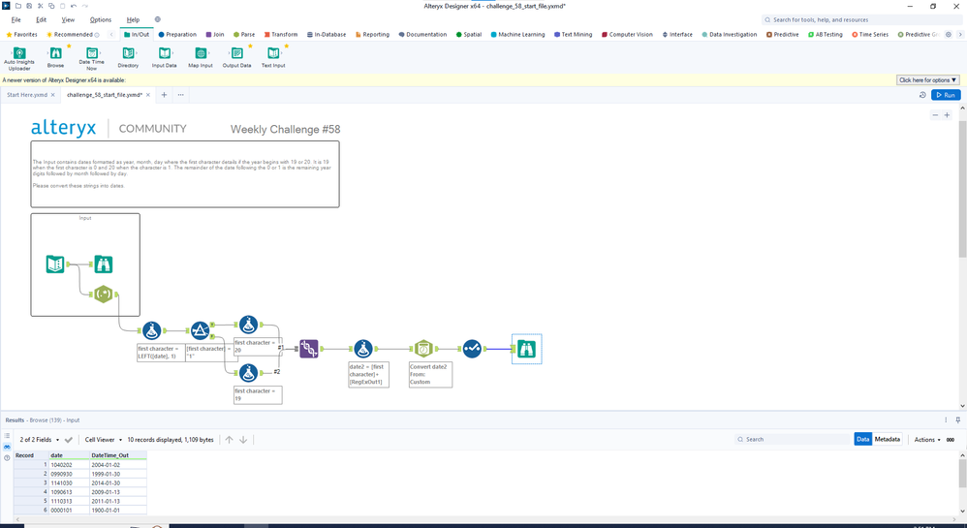Image resolution: width=967 pixels, height=528 pixels.
Task: Switch to the Join tool palette
Action: tap(214, 35)
